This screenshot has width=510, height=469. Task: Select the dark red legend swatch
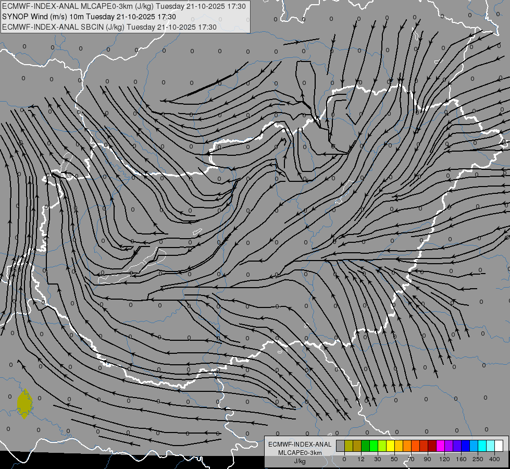pos(432,446)
